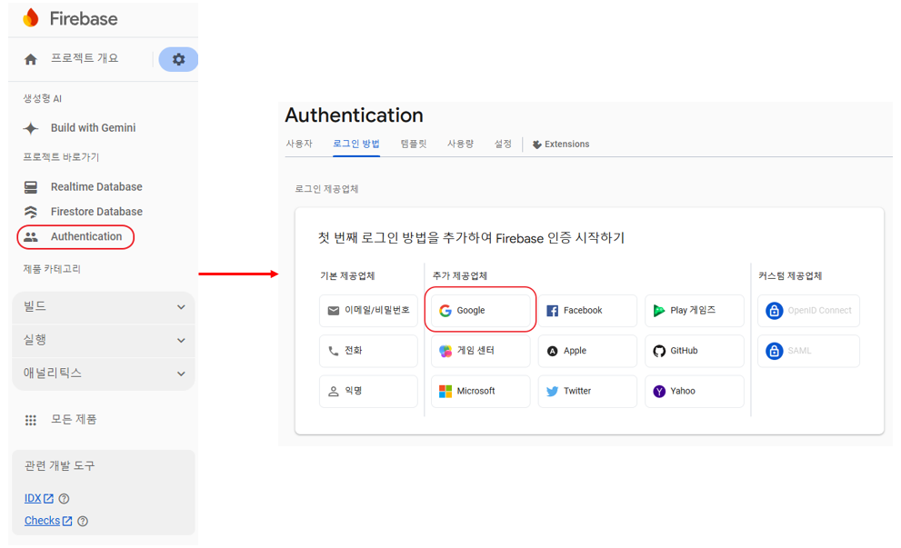Click the Yahoo logo icon
This screenshot has width=901, height=548.
click(x=659, y=391)
